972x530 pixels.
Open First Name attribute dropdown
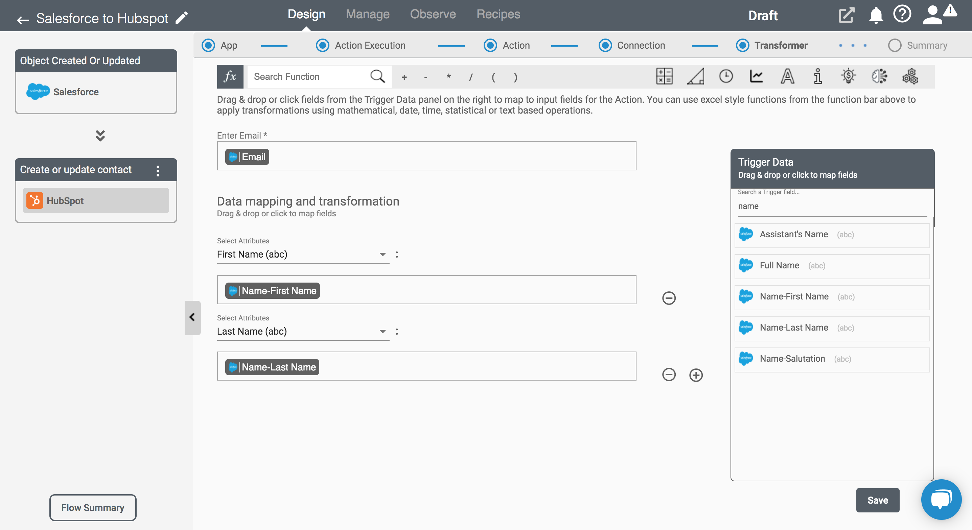(303, 254)
